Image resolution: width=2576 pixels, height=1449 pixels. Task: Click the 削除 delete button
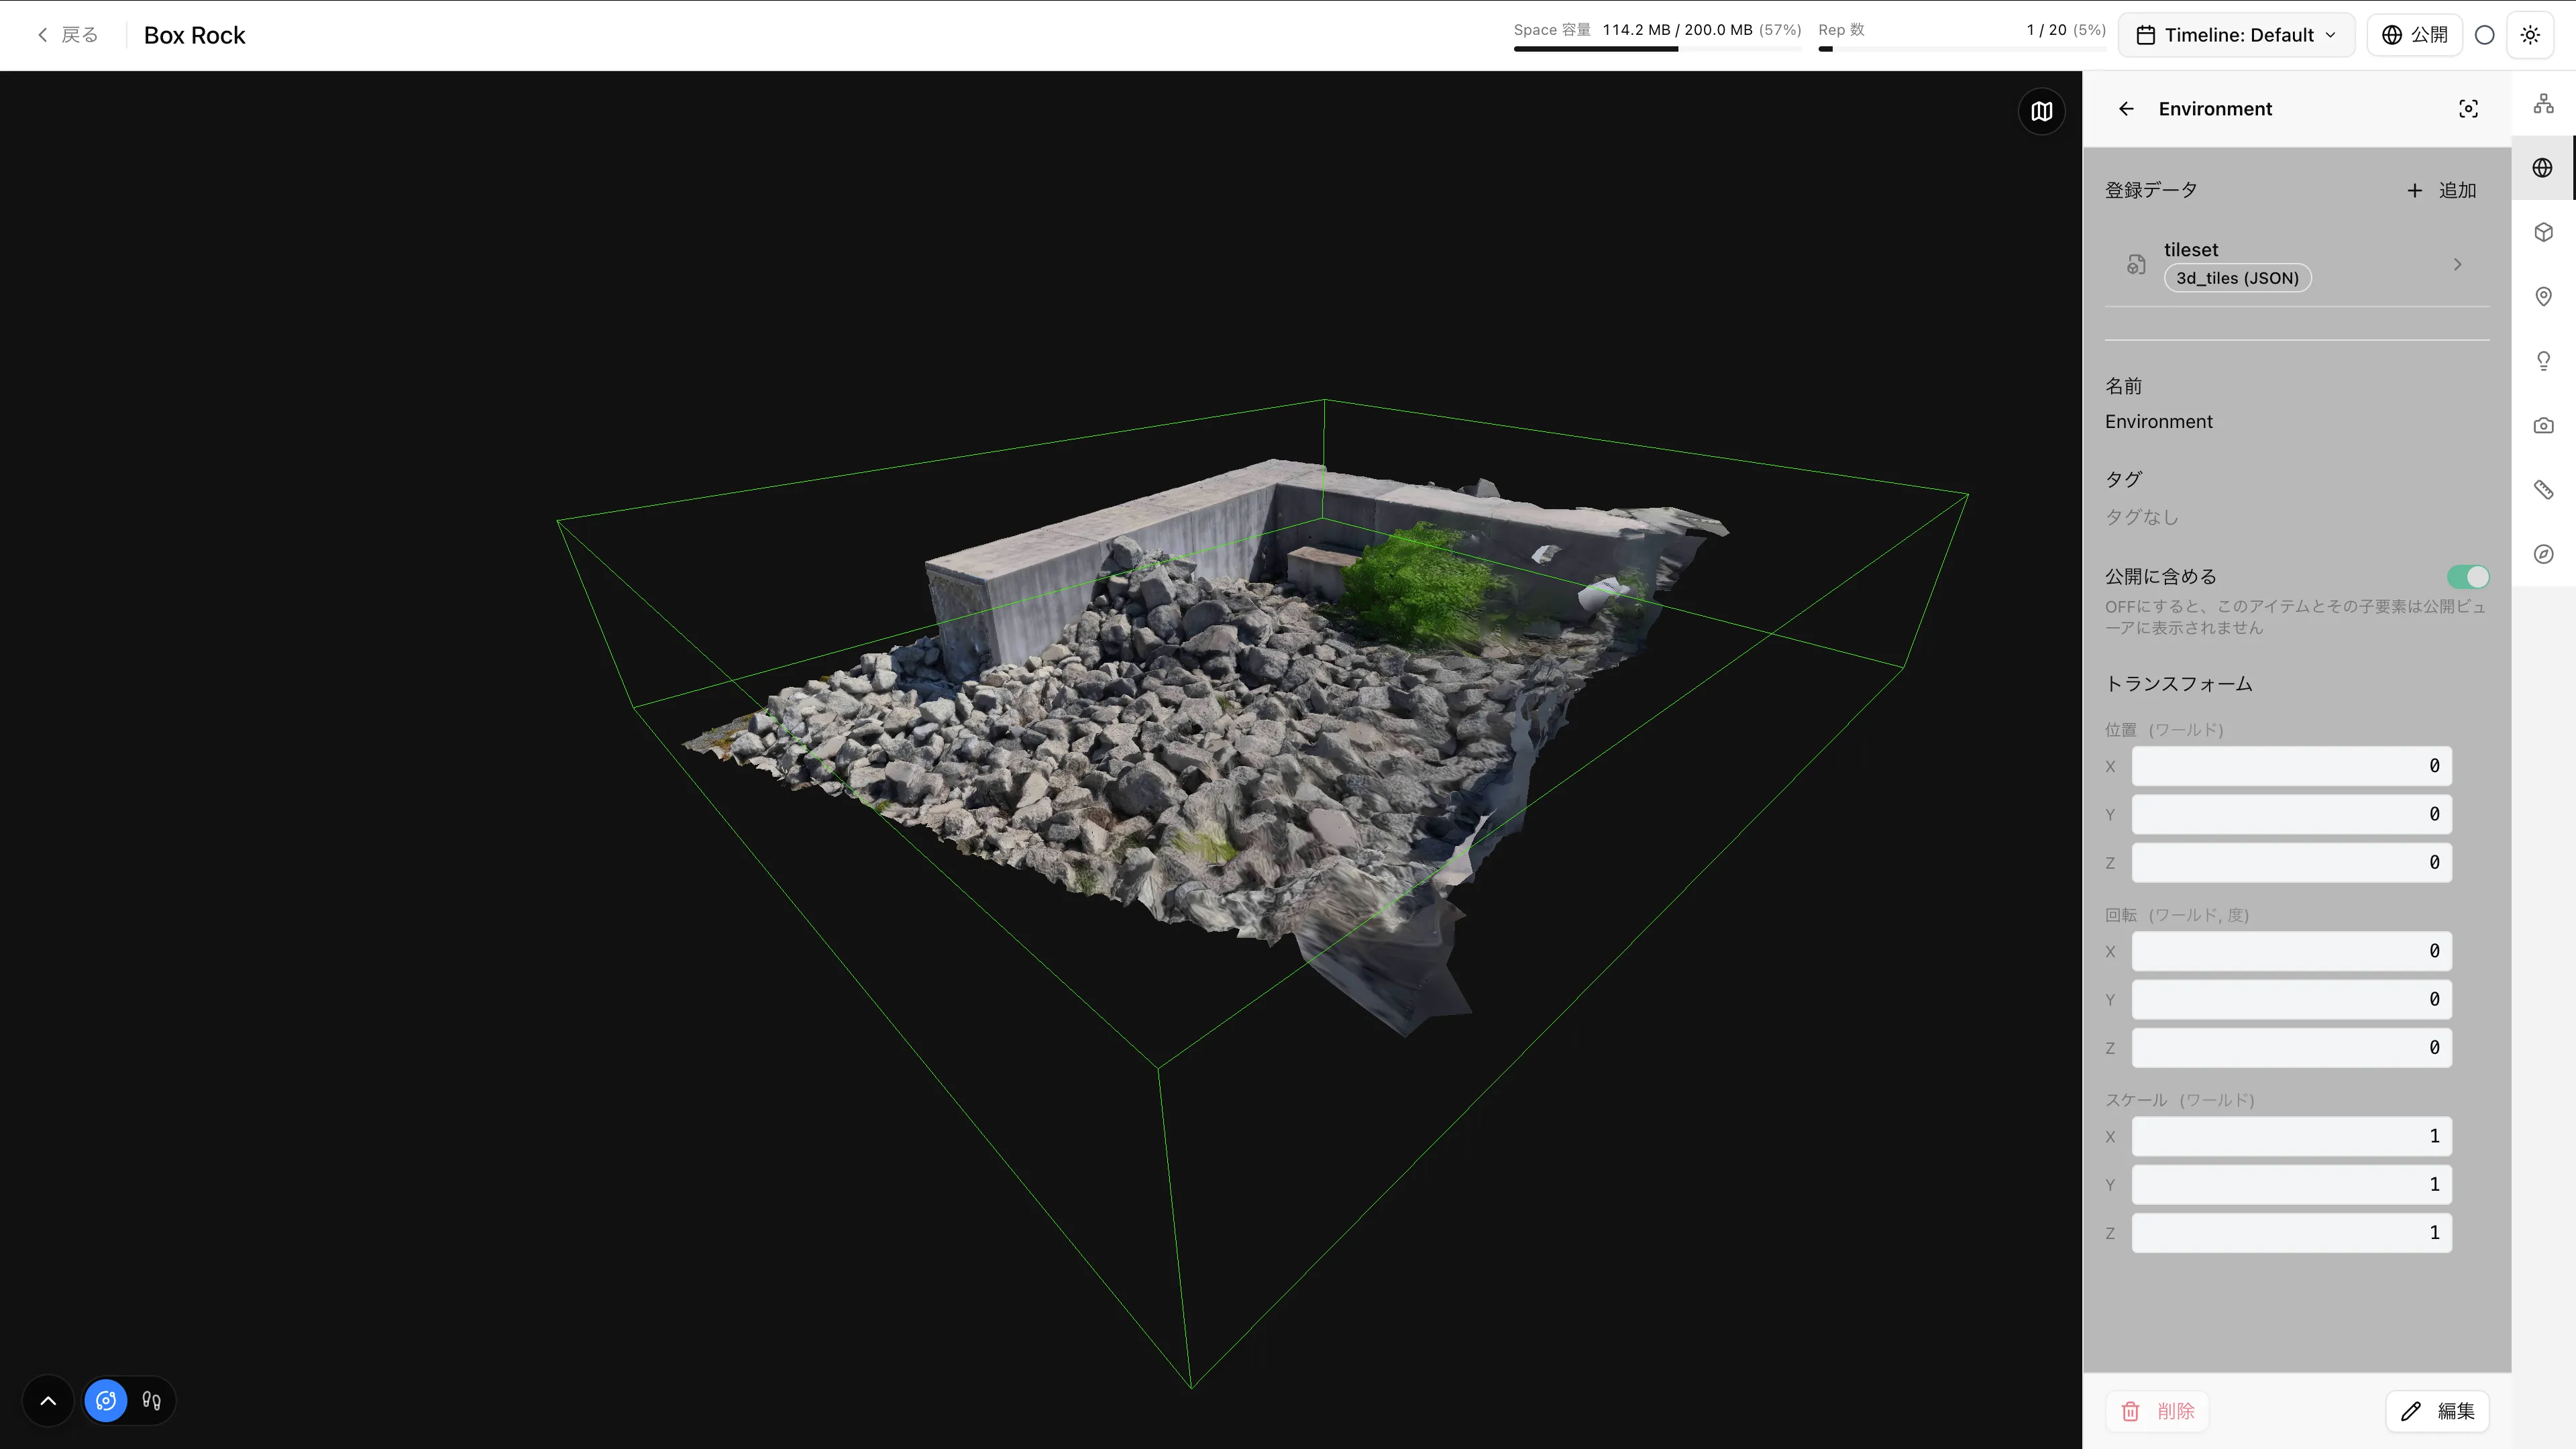pos(2157,1411)
